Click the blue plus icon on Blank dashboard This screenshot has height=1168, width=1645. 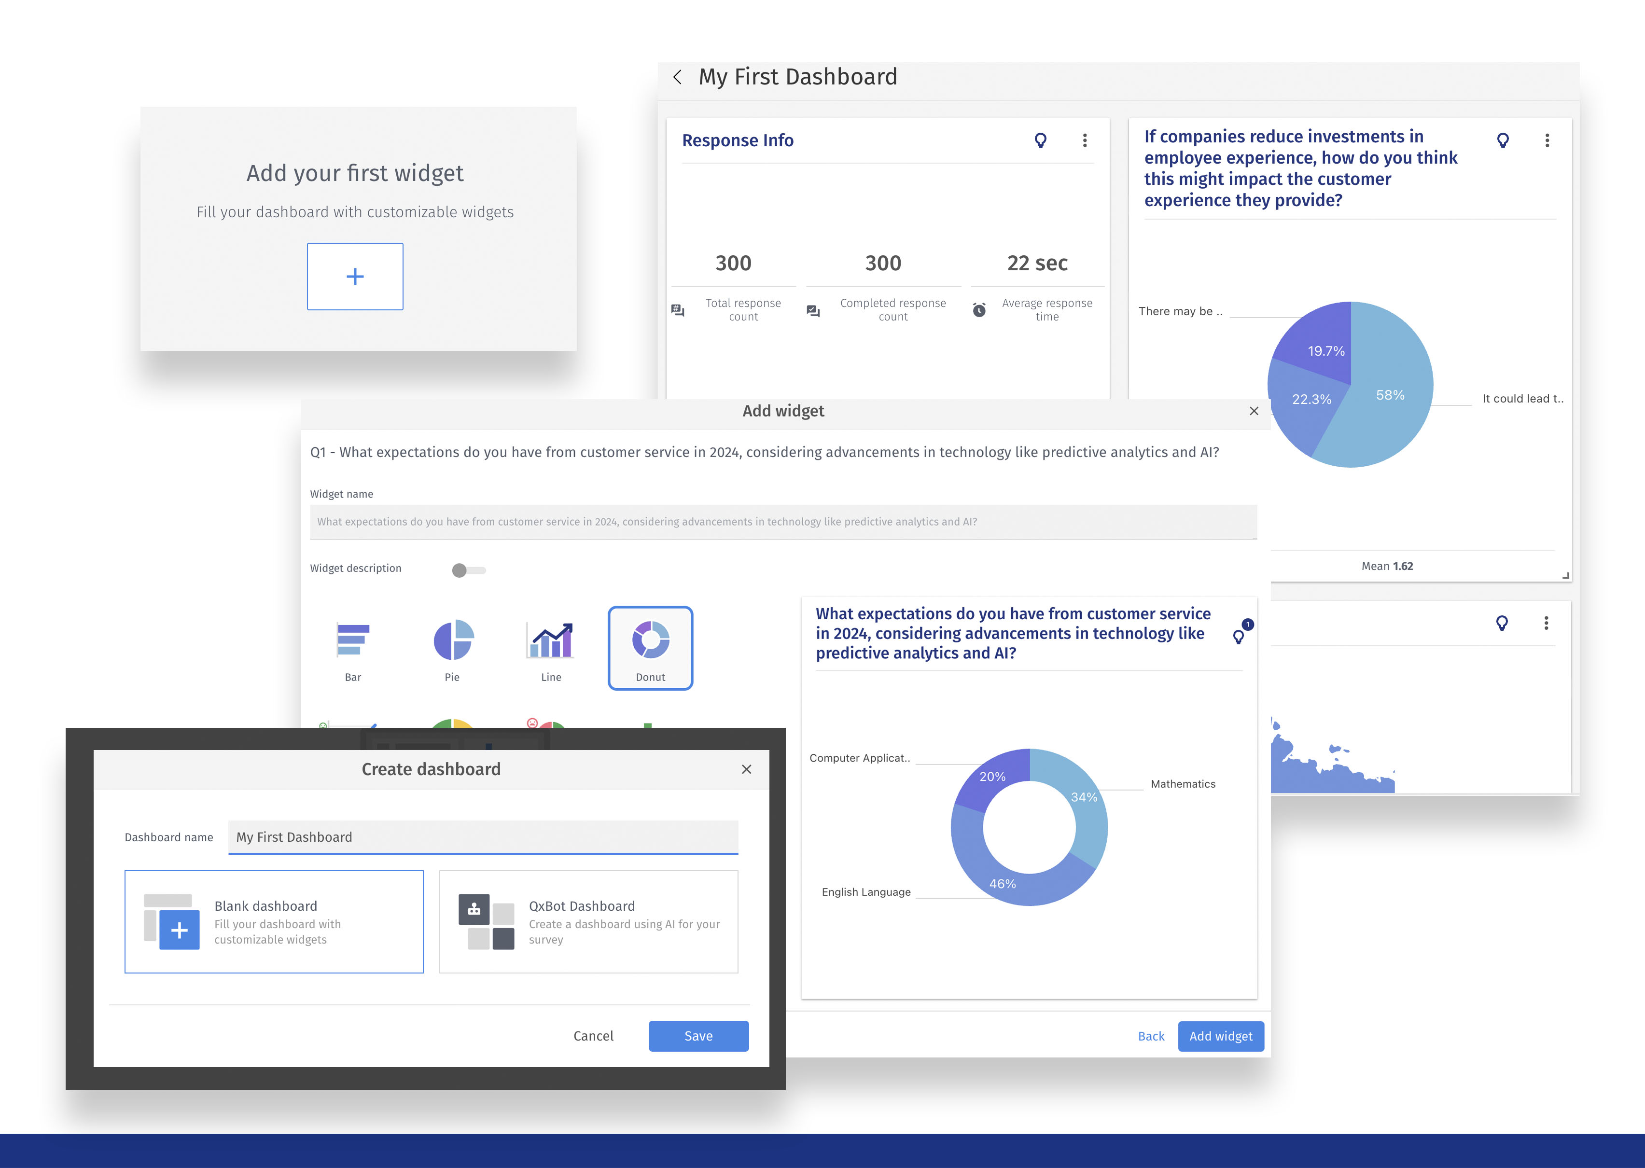pyautogui.click(x=179, y=930)
